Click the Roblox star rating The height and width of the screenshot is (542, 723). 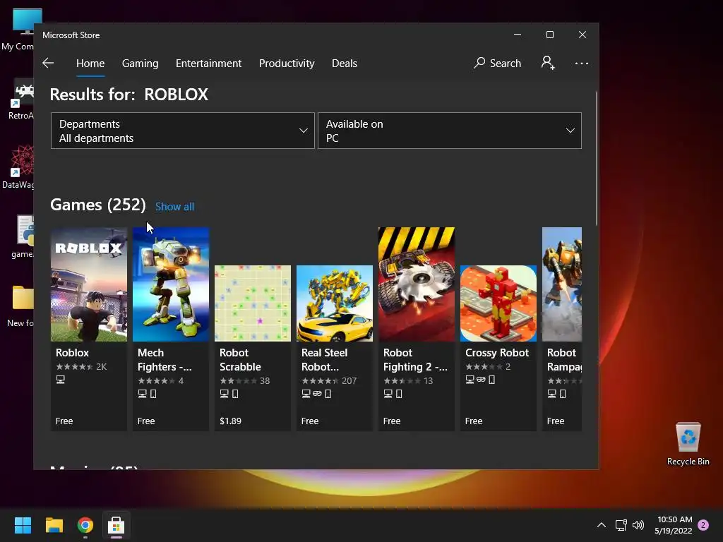point(74,367)
